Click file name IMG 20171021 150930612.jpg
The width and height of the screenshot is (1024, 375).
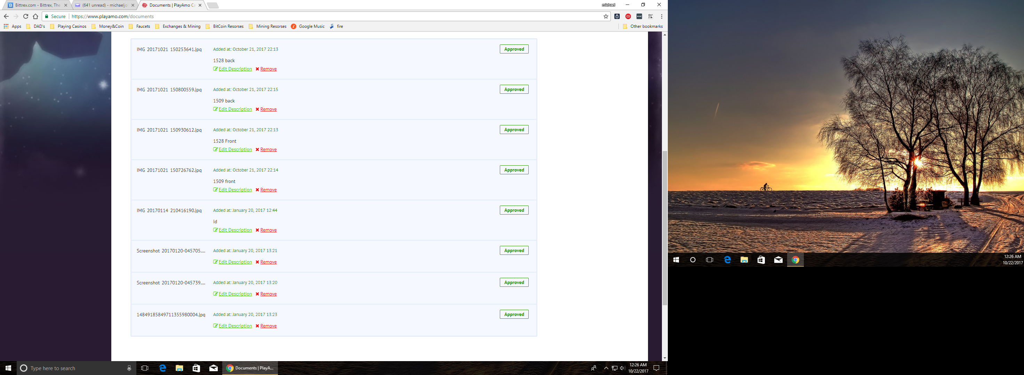[169, 130]
